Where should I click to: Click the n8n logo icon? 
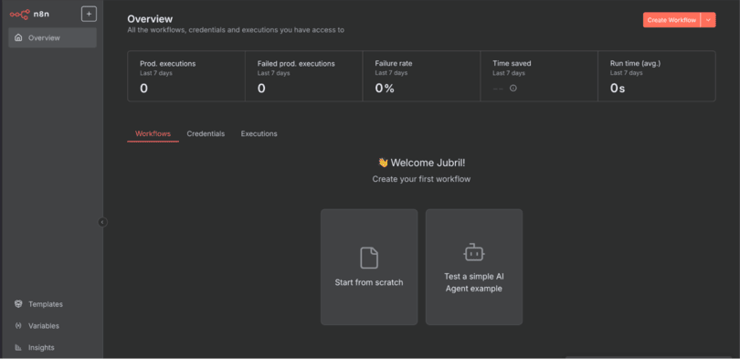click(19, 14)
